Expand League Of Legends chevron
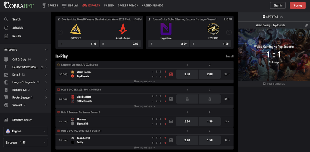 pos(46,82)
